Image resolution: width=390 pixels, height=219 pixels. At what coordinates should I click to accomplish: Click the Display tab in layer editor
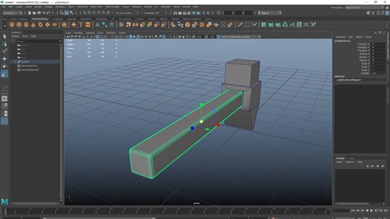click(340, 158)
